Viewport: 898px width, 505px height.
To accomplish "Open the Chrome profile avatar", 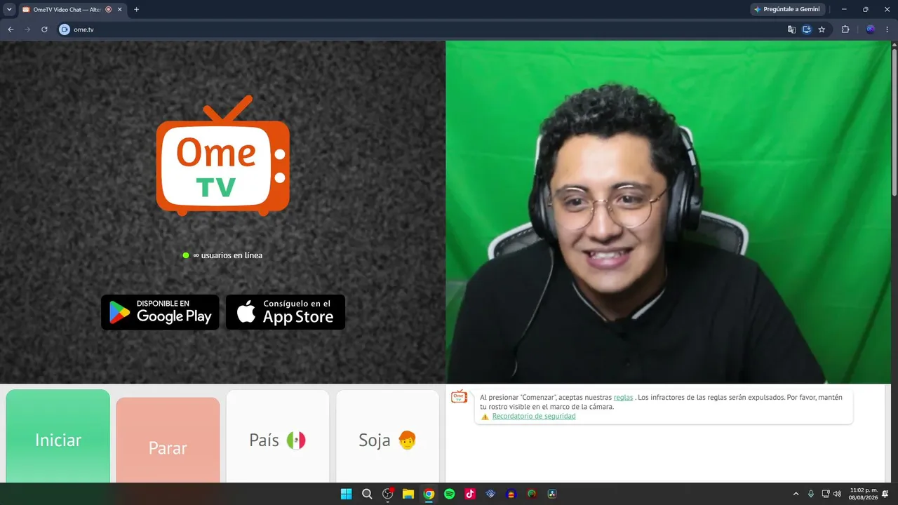I will coord(871,29).
